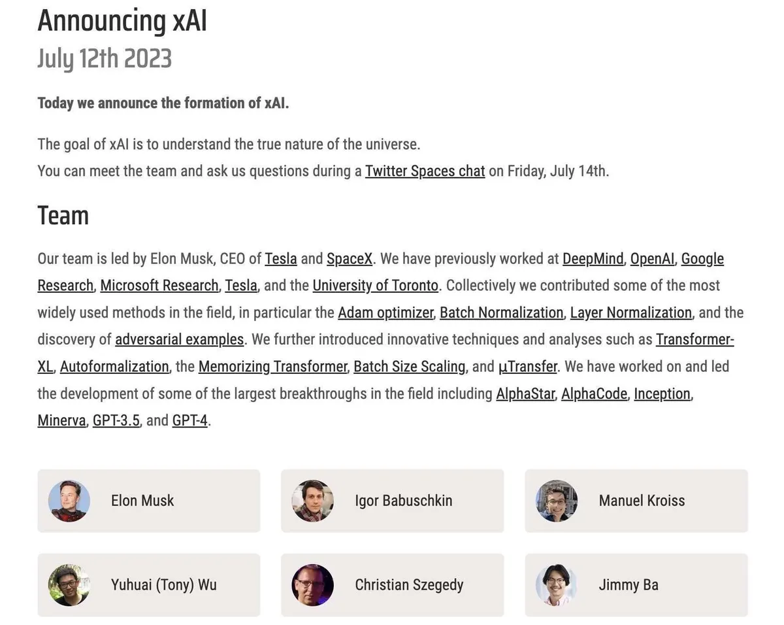The image size is (784, 625).
Task: Click the Minerva hyperlink
Action: pyautogui.click(x=61, y=420)
